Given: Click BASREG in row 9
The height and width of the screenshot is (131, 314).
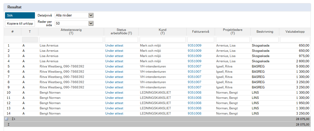Looking at the screenshot, I should 258,87.
